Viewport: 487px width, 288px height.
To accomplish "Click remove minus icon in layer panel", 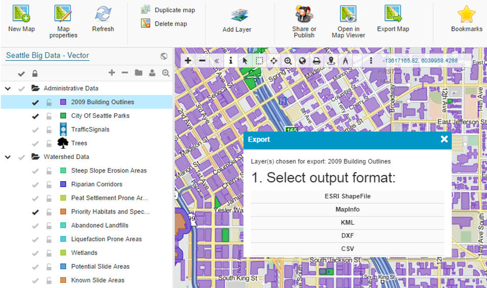I will point(125,72).
